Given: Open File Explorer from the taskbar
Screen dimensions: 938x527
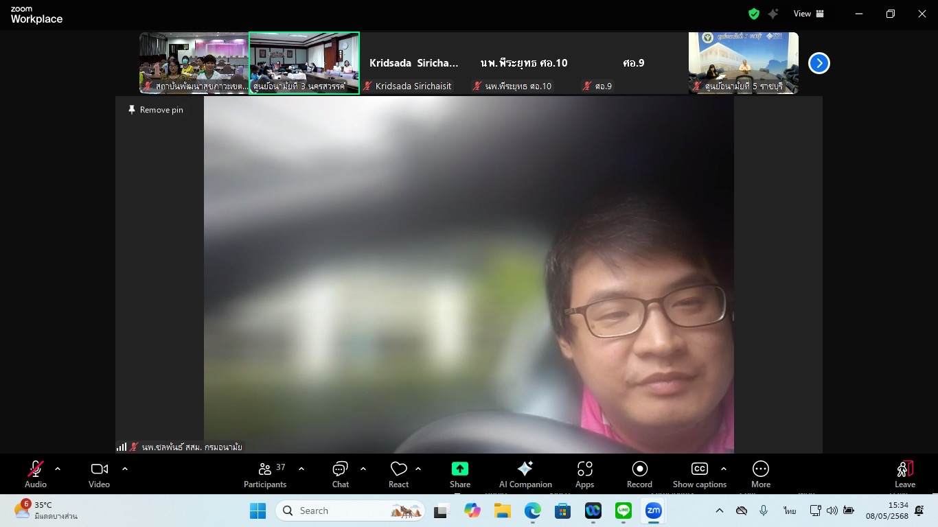Looking at the screenshot, I should pyautogui.click(x=503, y=511).
